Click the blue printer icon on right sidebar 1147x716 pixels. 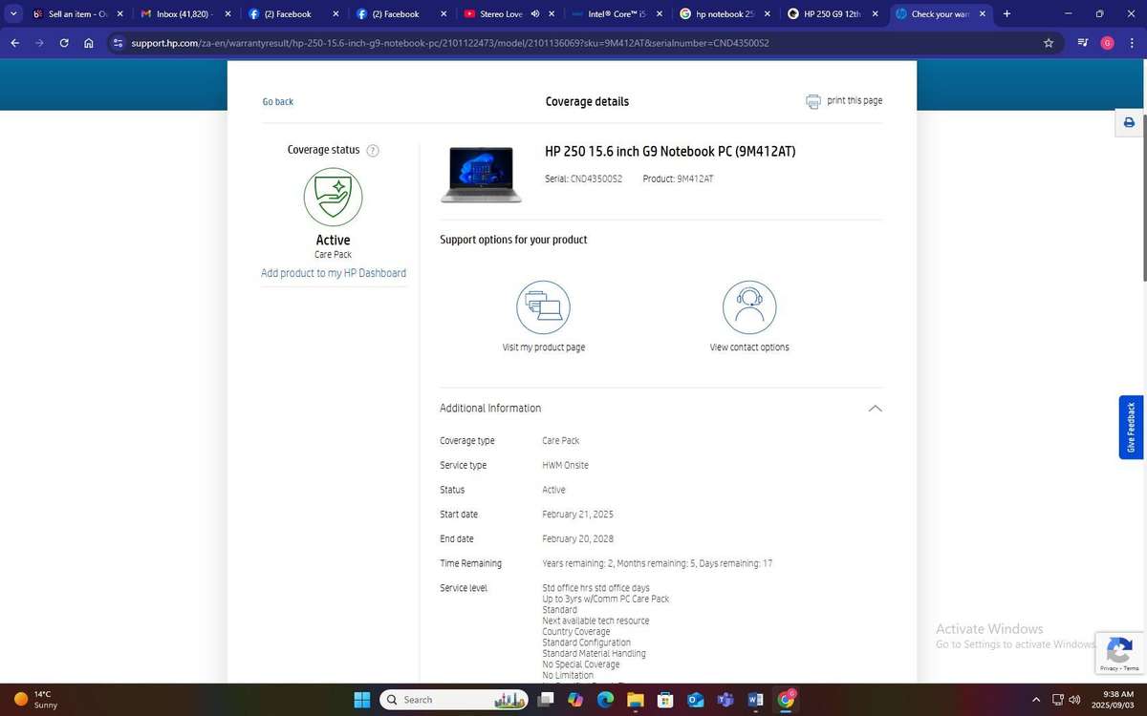click(1129, 122)
